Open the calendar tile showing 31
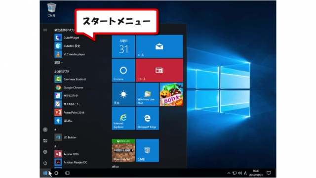This screenshot has height=178, width=316. point(123,46)
